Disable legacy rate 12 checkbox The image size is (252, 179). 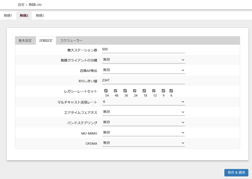tap(154, 91)
